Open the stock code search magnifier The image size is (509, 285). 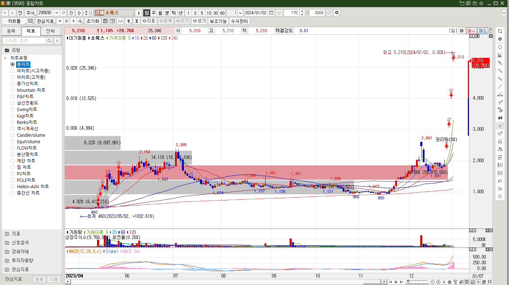(x=63, y=13)
